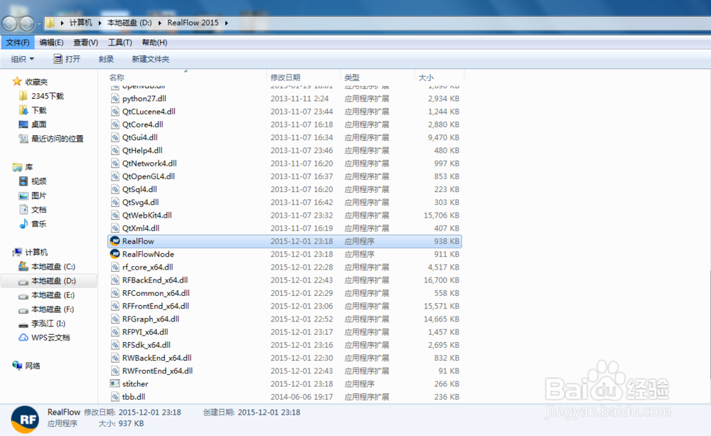The height and width of the screenshot is (436, 711).
Task: Expand breadcrumb arrow after 本地磁盘 (D:)
Action: [x=159, y=23]
